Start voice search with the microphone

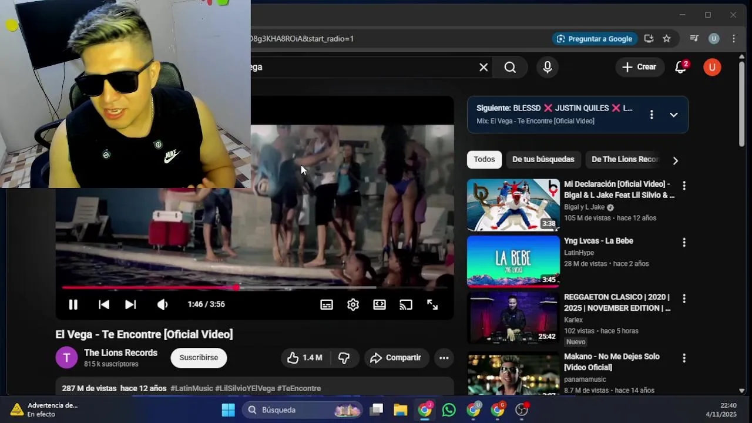coord(548,67)
